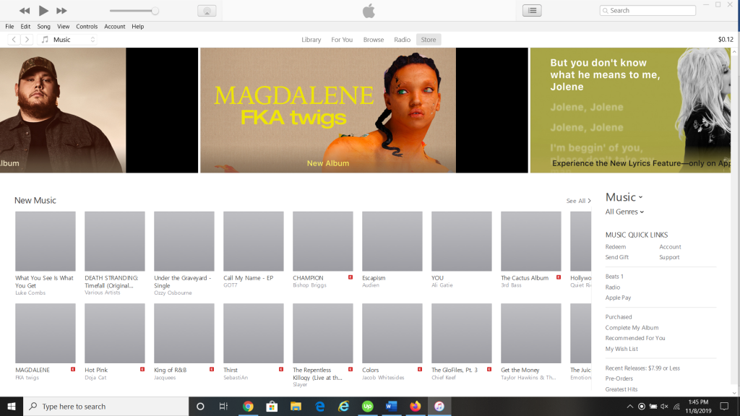Show the Up Next list icon
The height and width of the screenshot is (416, 740).
[x=532, y=10]
